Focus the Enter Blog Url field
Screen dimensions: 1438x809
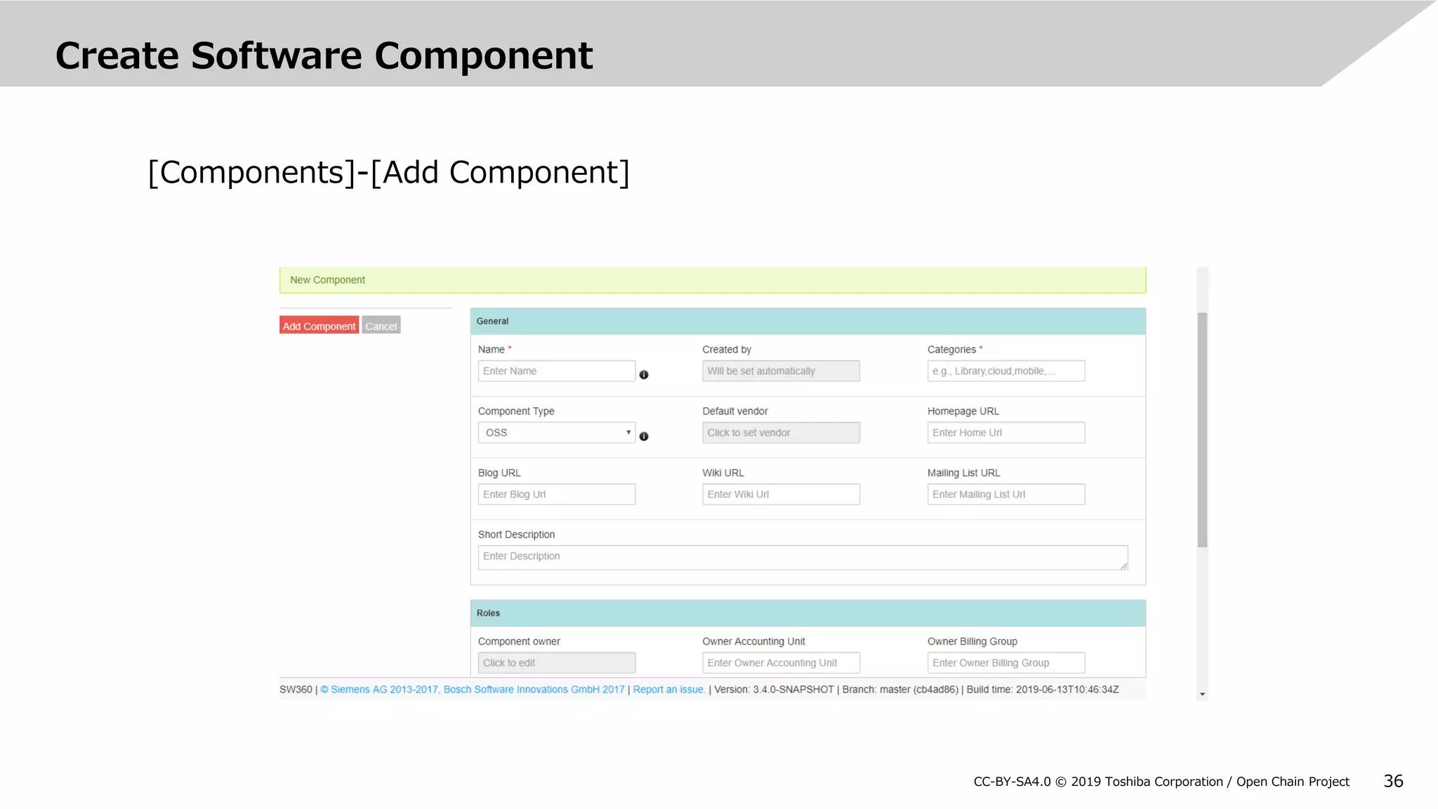[x=557, y=494]
